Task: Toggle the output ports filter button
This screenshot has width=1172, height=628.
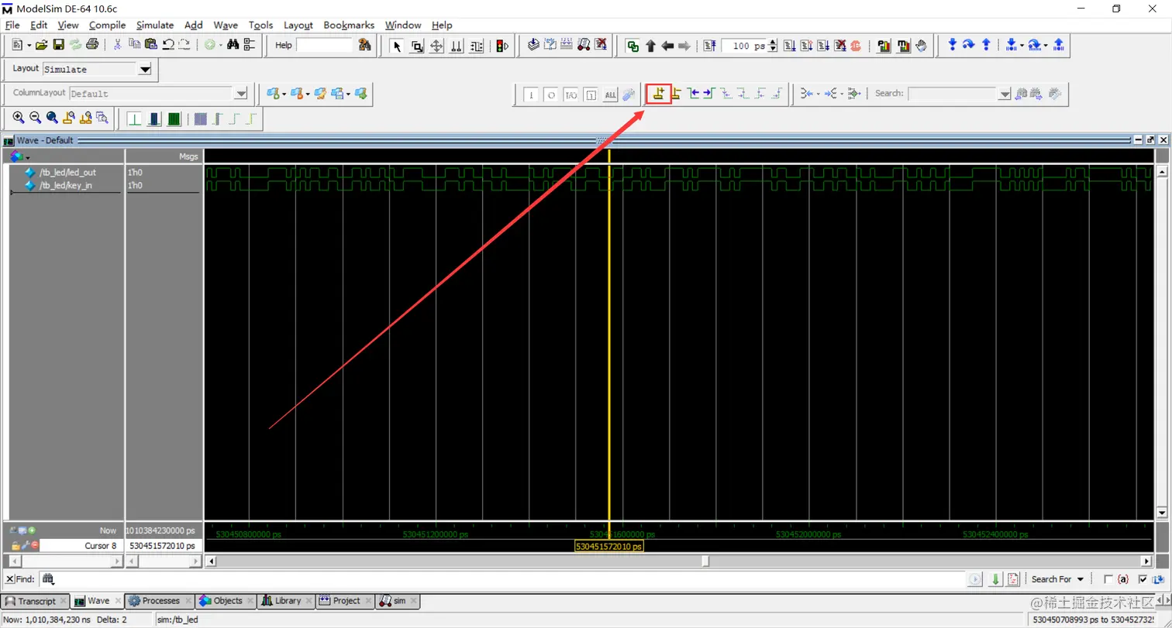Action: click(x=551, y=94)
